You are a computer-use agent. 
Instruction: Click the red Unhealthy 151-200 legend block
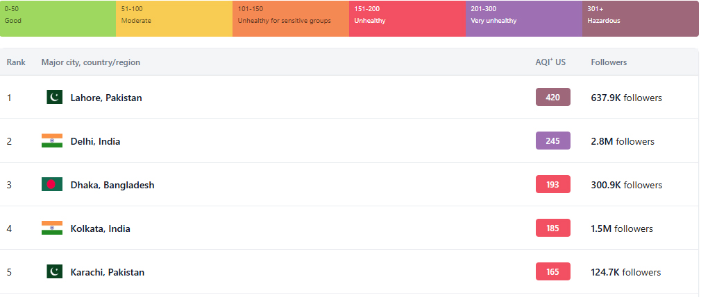[407, 18]
